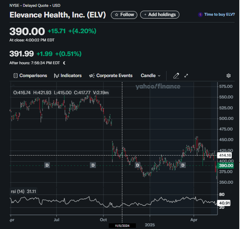Add ELV to holdings

160,15
